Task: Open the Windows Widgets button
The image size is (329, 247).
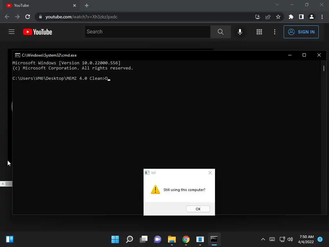Action: [10, 239]
